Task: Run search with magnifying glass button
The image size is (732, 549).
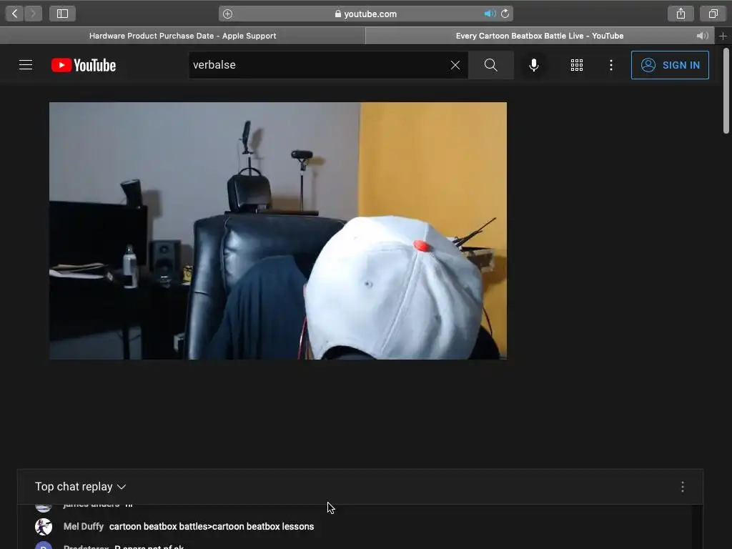Action: point(490,65)
